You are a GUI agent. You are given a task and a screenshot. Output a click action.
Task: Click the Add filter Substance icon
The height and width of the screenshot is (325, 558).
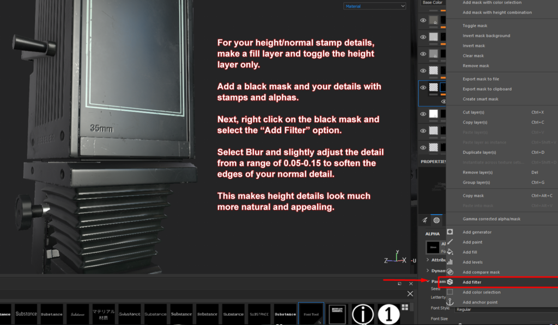(449, 282)
